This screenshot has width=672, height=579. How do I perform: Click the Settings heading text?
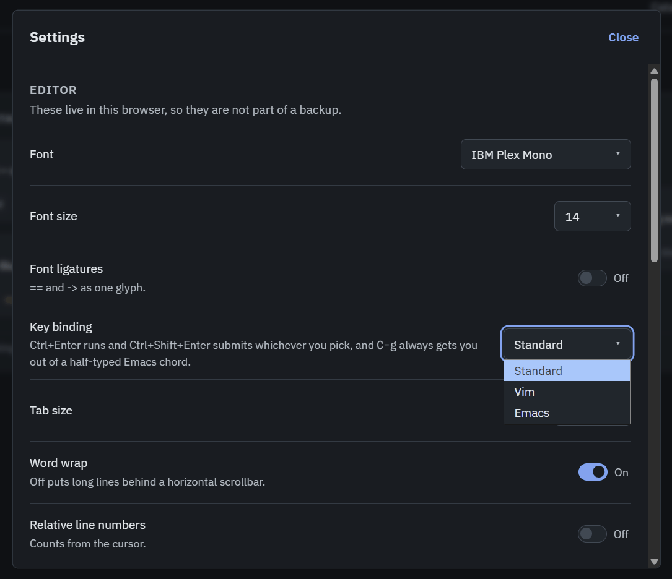point(57,37)
